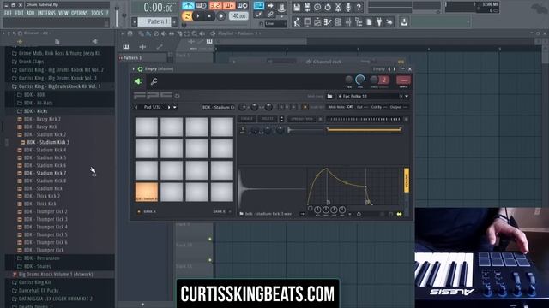Image resolution: width=549 pixels, height=308 pixels.
Task: Click the highlighted orange FPC pad
Action: [x=147, y=192]
